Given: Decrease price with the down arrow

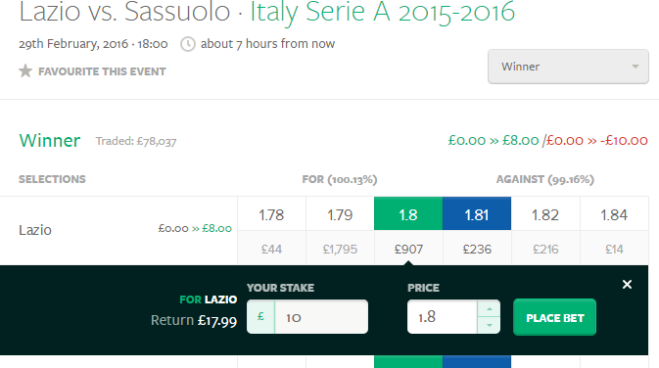Looking at the screenshot, I should (489, 325).
